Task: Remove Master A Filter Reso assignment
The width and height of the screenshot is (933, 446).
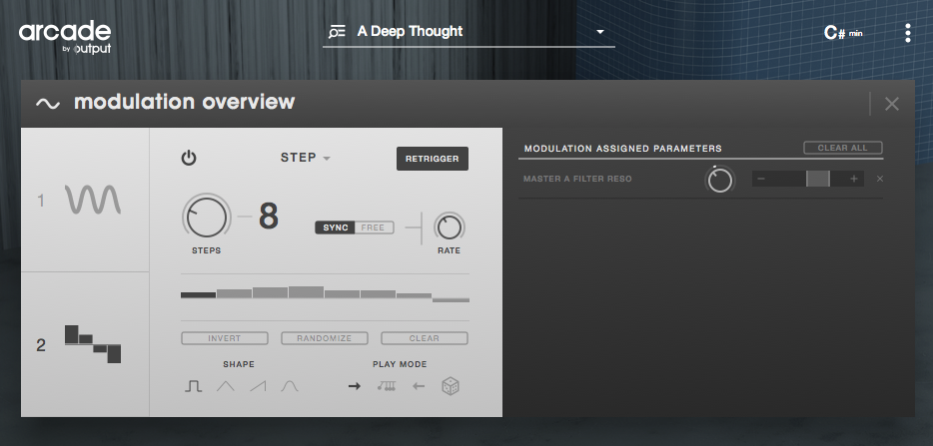Action: pos(880,179)
